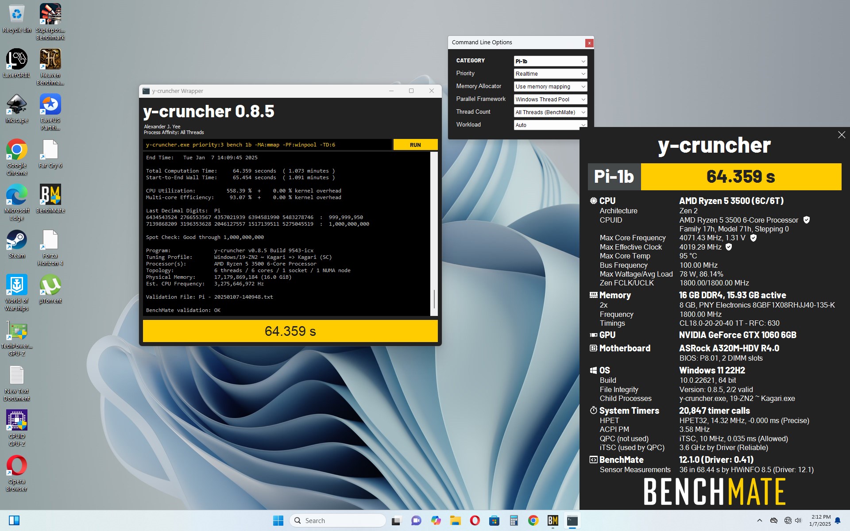
Task: Close the BenchMate result panel
Action: tap(842, 135)
